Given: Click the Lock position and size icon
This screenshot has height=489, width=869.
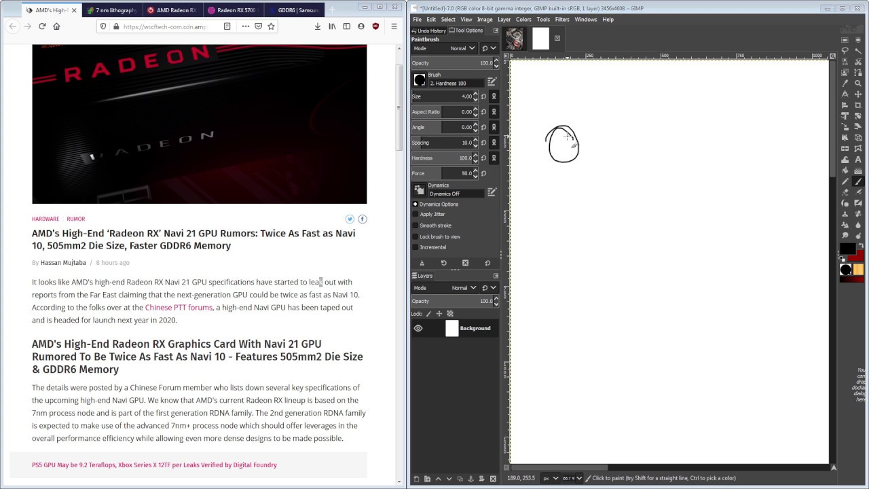Looking at the screenshot, I should (439, 314).
